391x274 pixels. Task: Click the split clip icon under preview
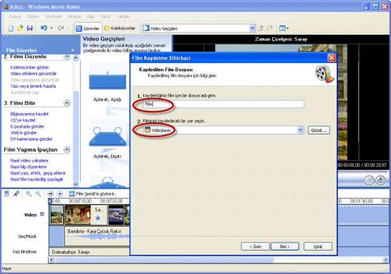[370, 180]
